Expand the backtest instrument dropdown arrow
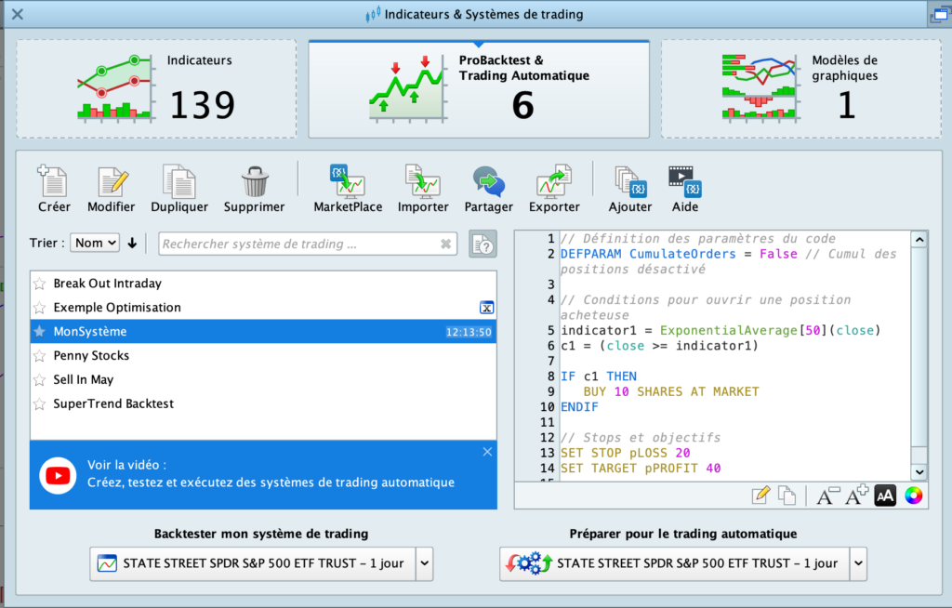 pyautogui.click(x=424, y=563)
